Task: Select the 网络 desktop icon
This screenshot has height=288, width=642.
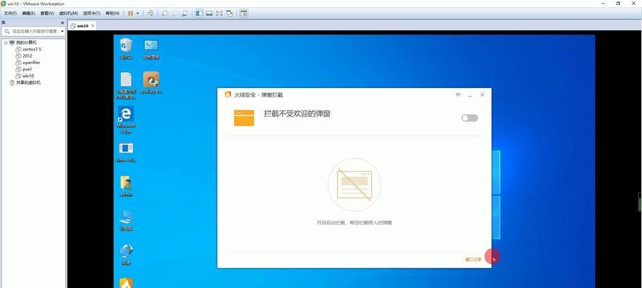Action: pos(126,255)
